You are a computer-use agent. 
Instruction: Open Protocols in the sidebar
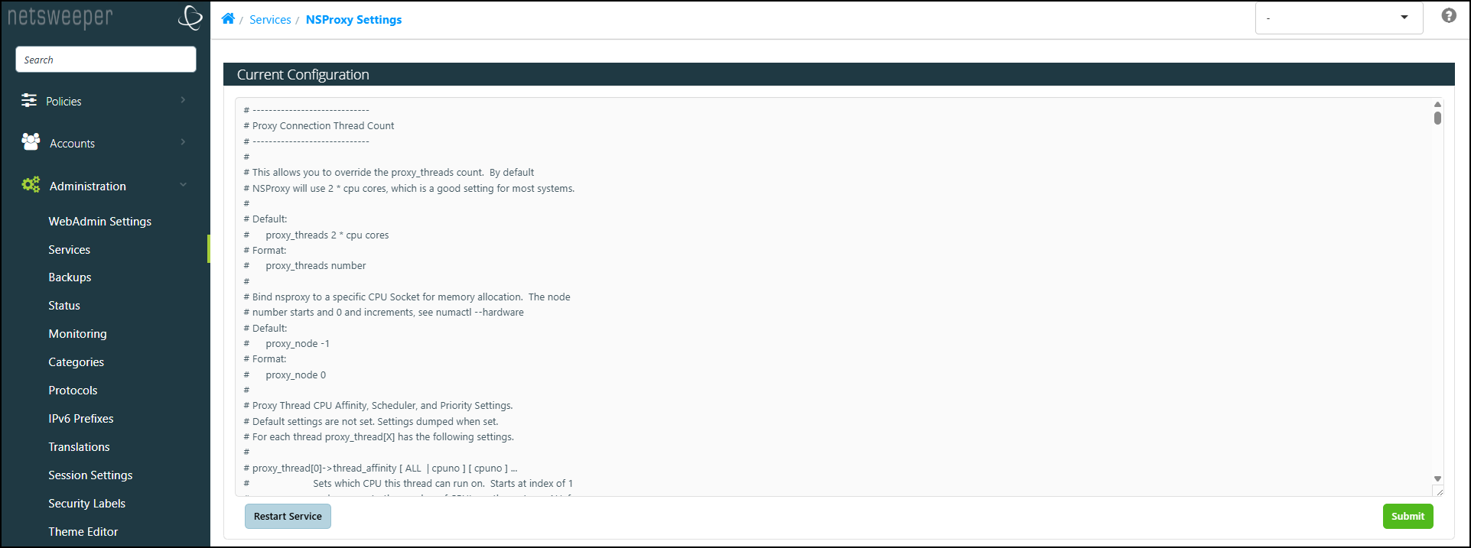pyautogui.click(x=73, y=390)
